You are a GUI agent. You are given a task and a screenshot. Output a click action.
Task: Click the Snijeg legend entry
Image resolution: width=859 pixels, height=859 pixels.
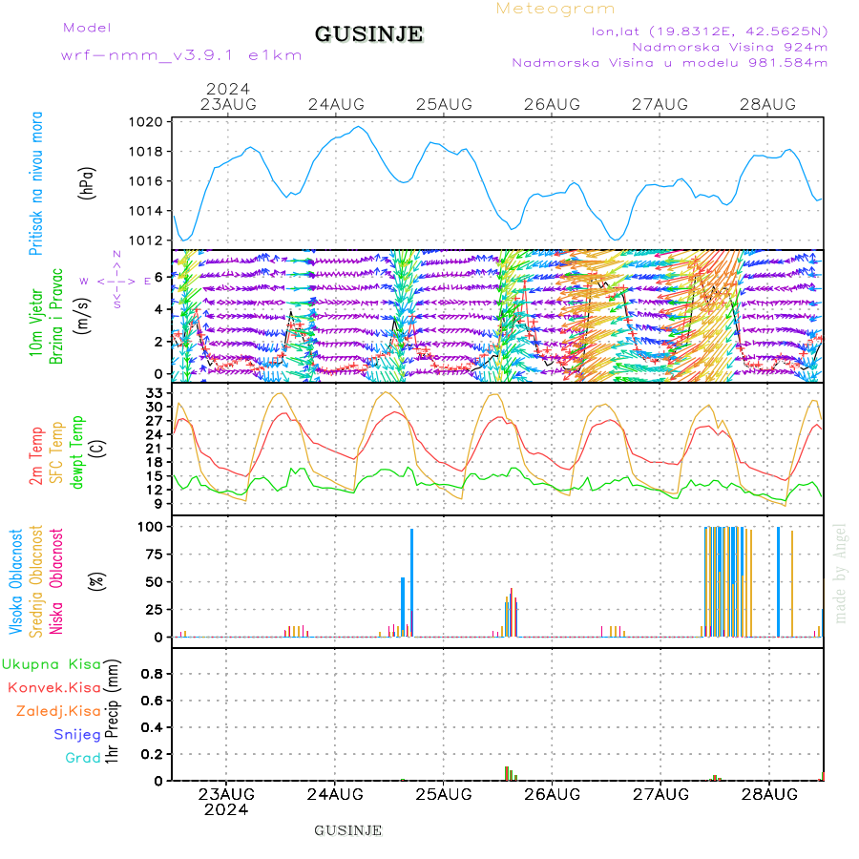click(x=77, y=735)
